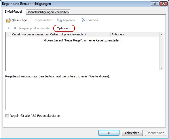Switch to Benachrichtigungen verwalten tab

click(x=48, y=12)
